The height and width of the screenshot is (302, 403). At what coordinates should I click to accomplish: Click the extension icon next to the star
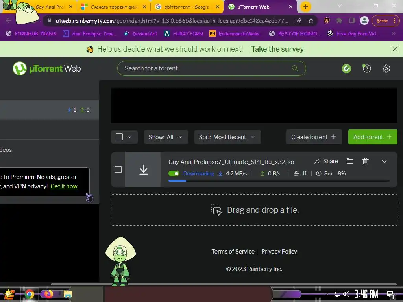(x=327, y=21)
